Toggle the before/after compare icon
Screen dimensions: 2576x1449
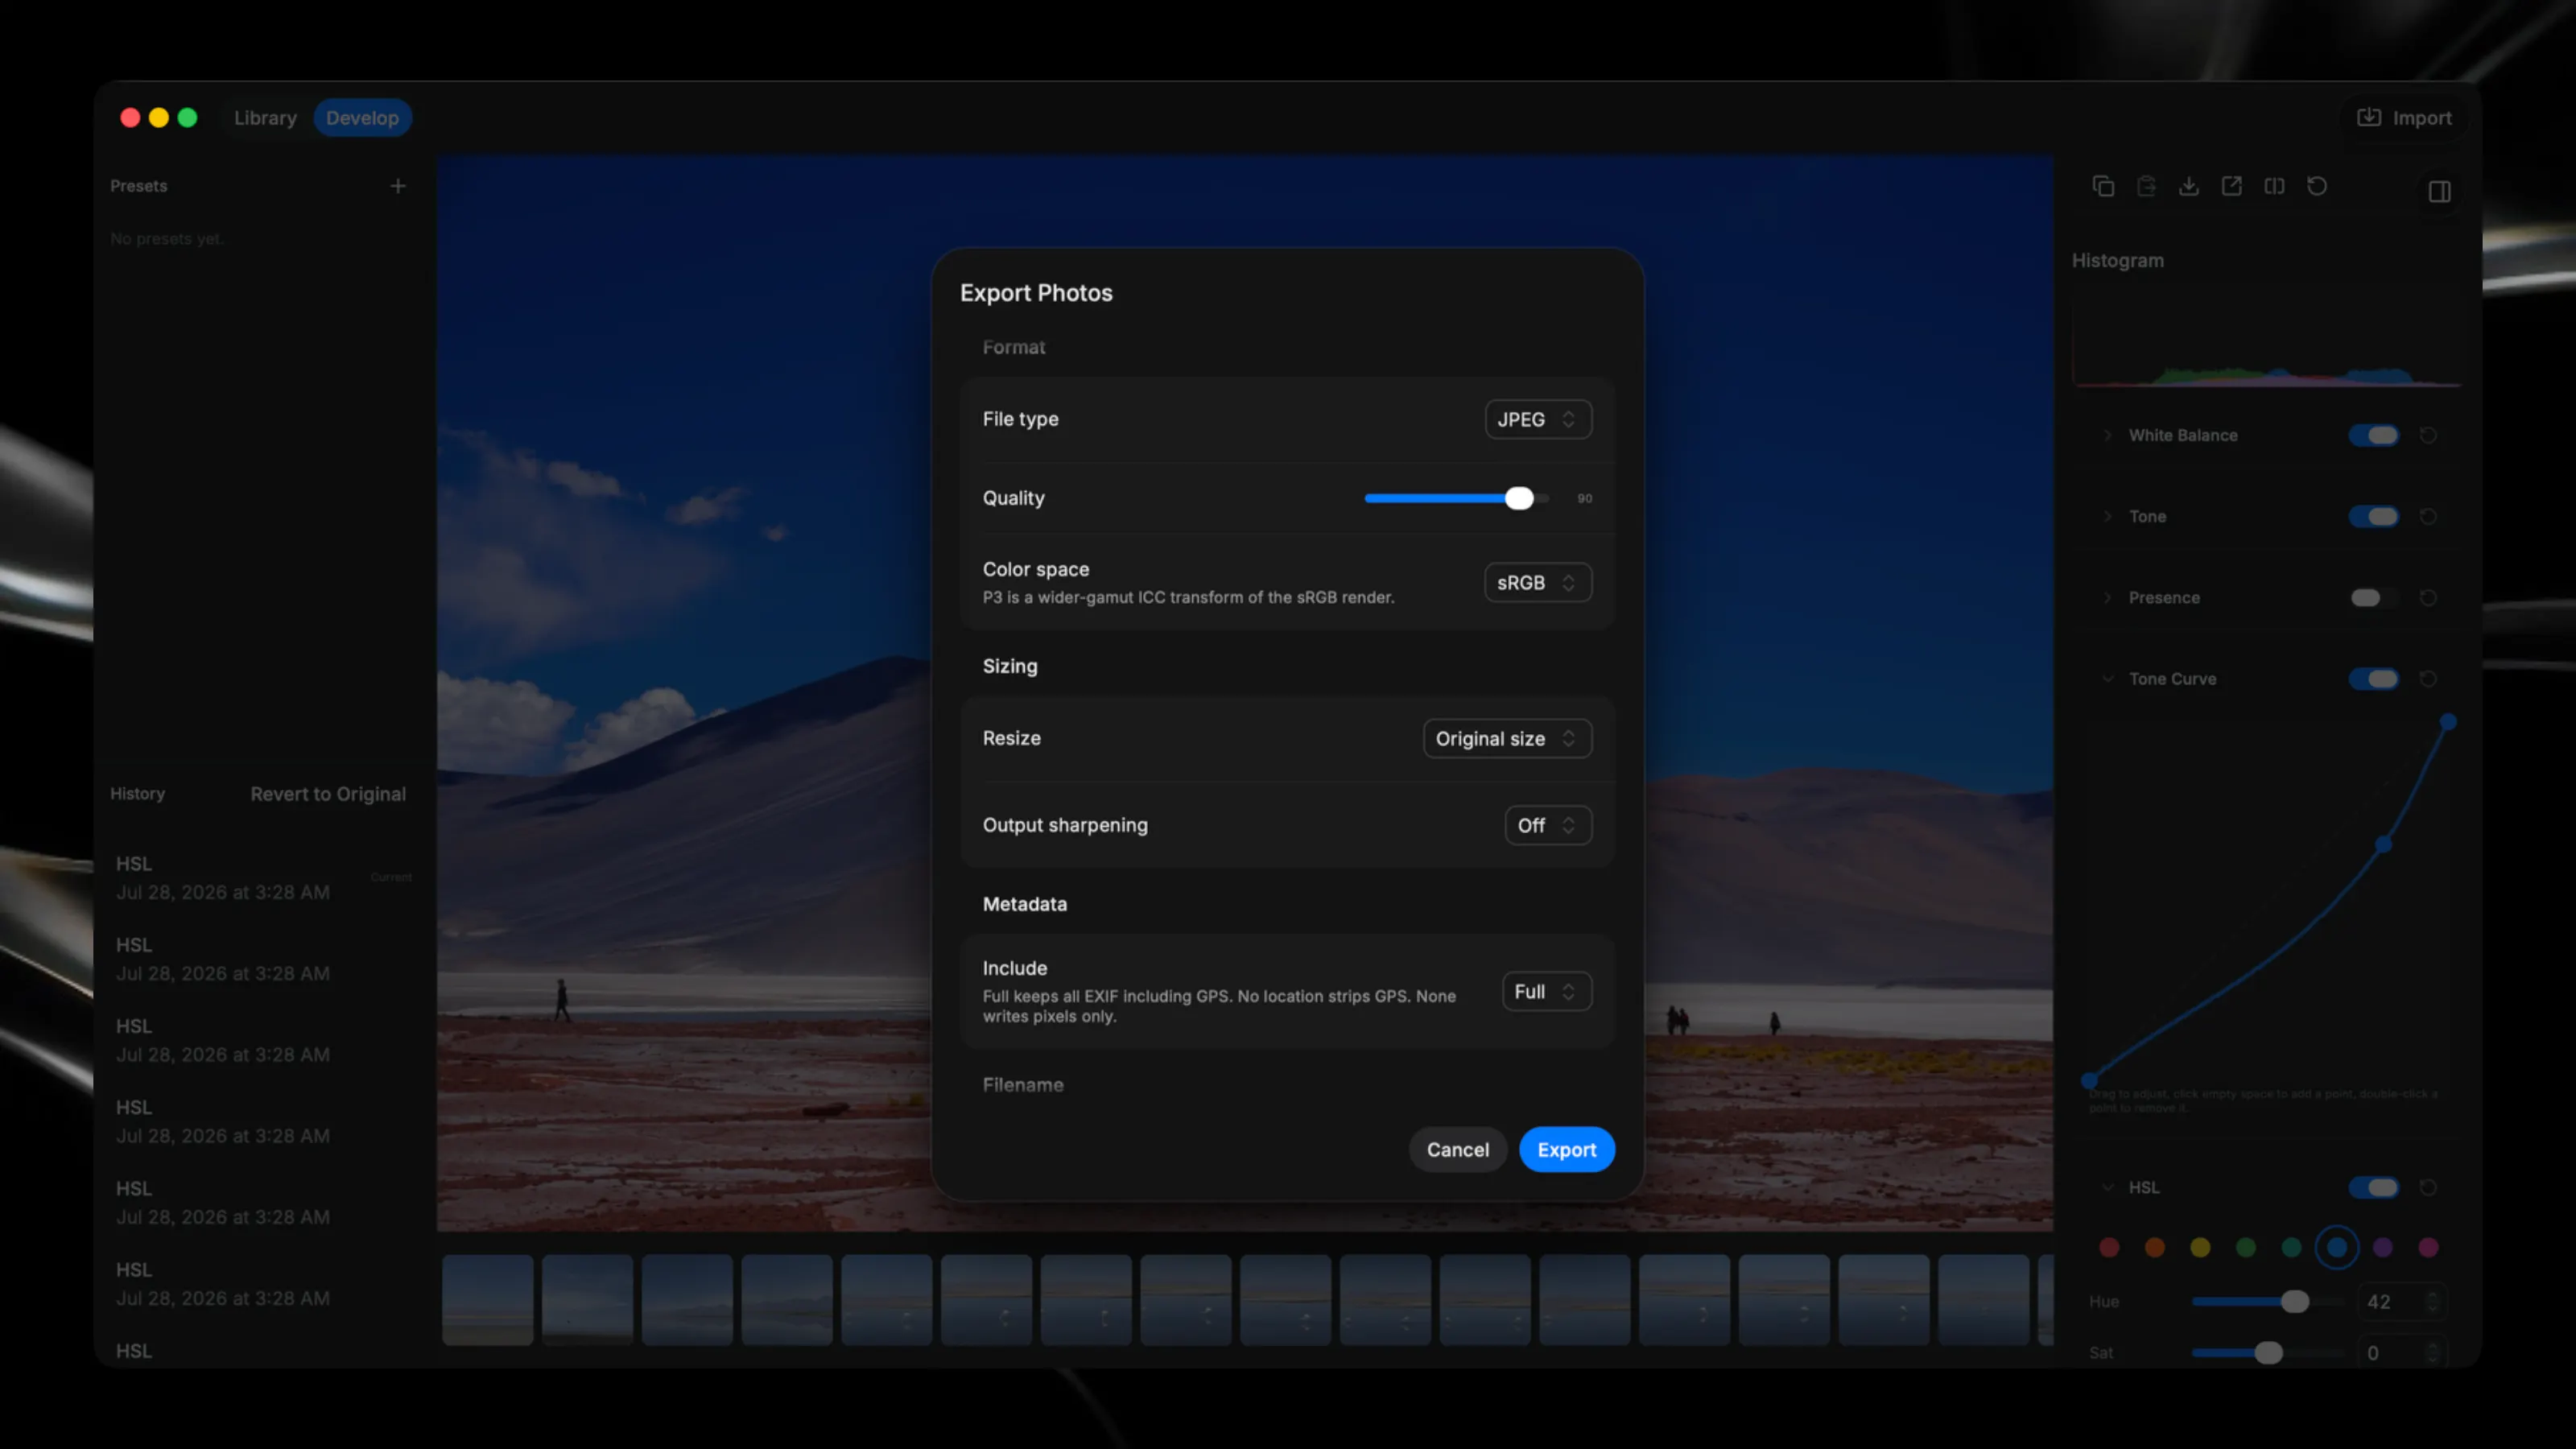(x=2274, y=186)
